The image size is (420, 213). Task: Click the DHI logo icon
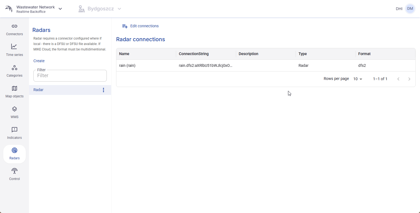click(9, 9)
